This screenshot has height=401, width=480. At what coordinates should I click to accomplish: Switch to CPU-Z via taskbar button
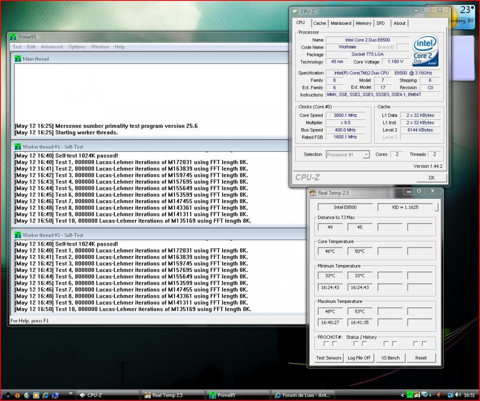tap(108, 395)
